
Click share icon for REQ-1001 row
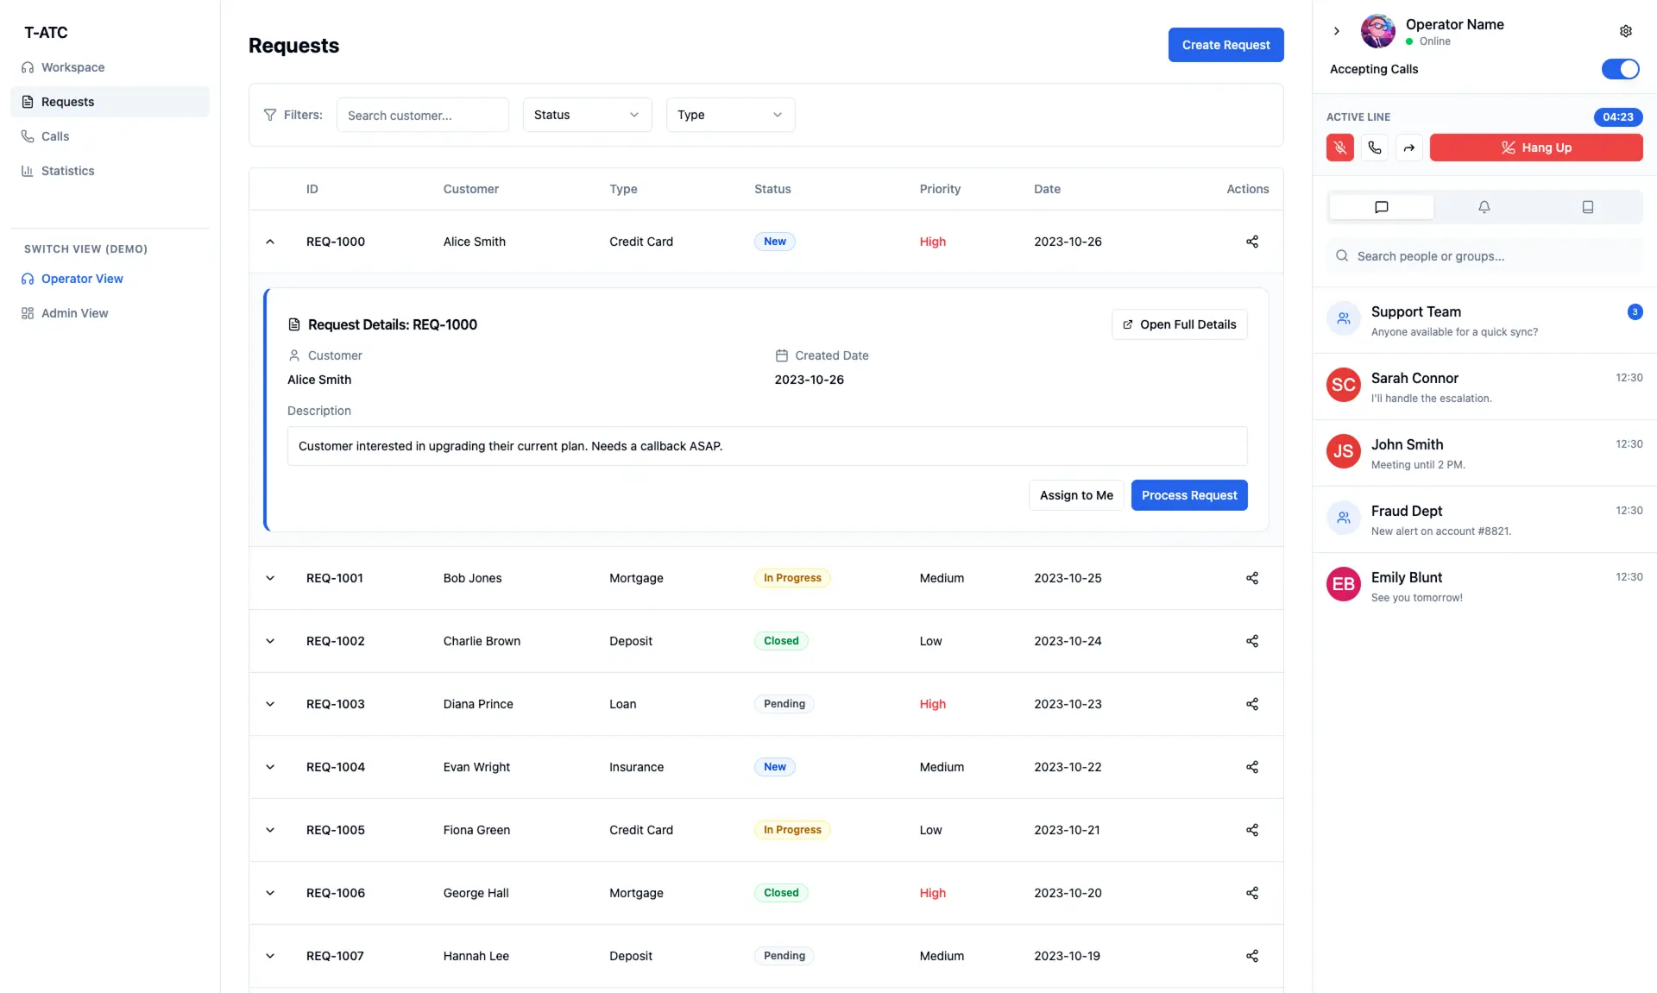coord(1251,578)
